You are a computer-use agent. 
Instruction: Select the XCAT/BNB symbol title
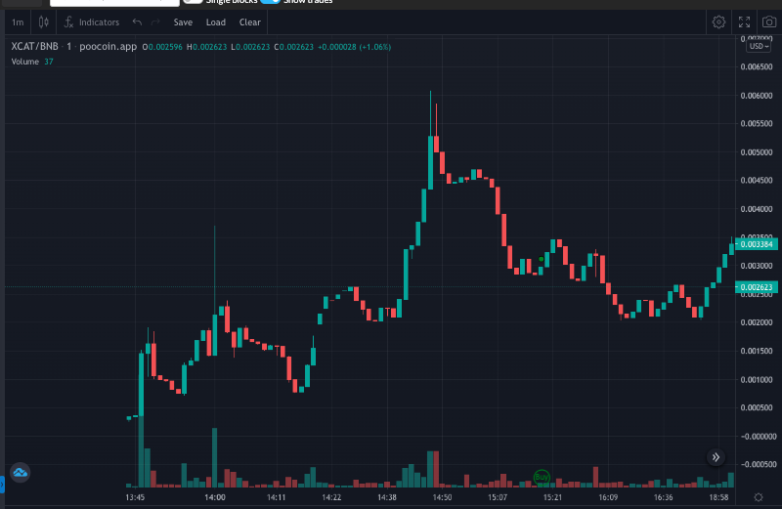[35, 46]
